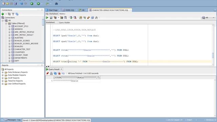
Task: Click the Rollback icon in worksheet toolbar
Action: click(x=75, y=18)
